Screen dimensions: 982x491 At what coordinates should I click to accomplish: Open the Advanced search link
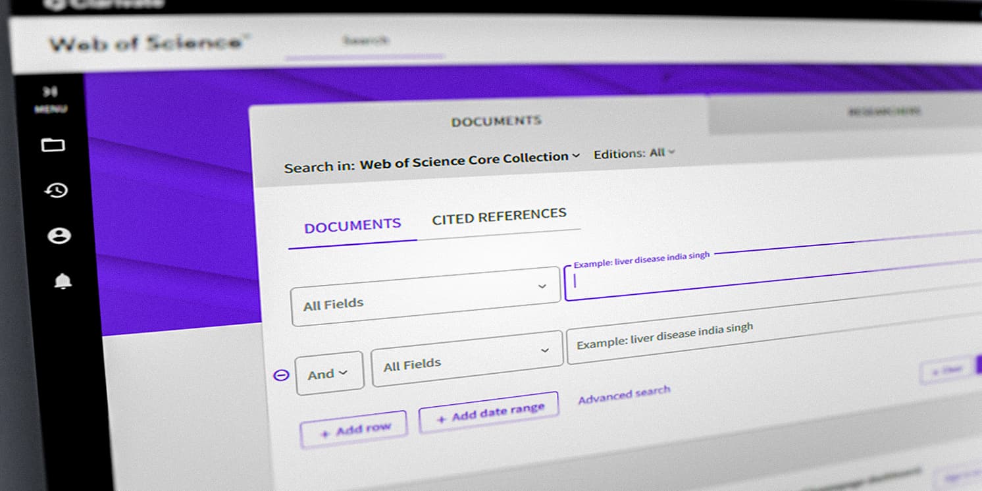[624, 394]
